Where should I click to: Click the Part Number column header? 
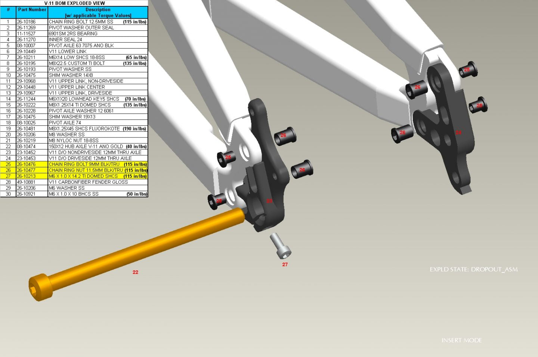pos(32,10)
